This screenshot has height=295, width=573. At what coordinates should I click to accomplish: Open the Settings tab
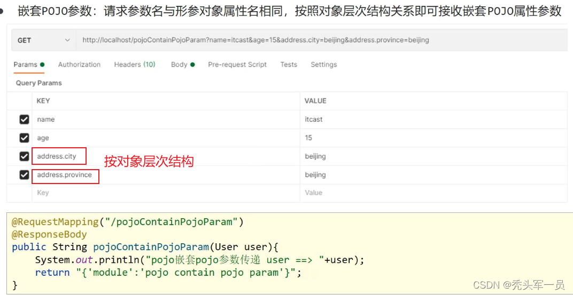[324, 65]
